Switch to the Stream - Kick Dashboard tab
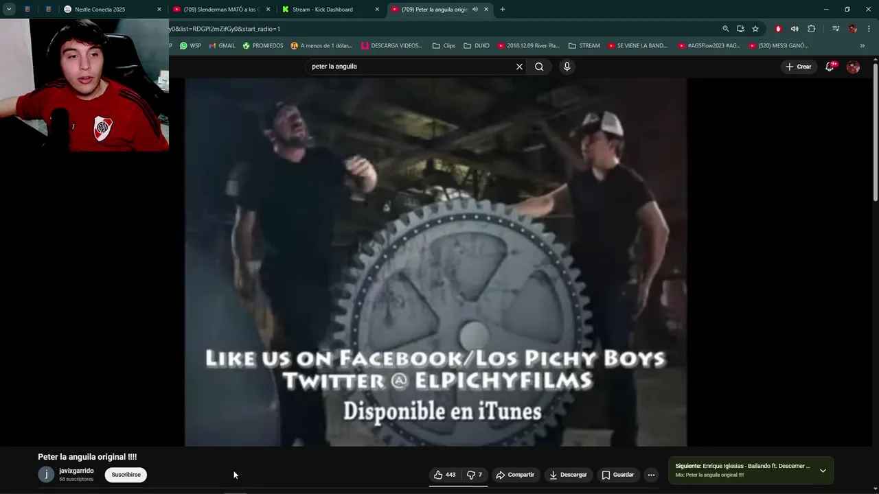 tap(328, 10)
